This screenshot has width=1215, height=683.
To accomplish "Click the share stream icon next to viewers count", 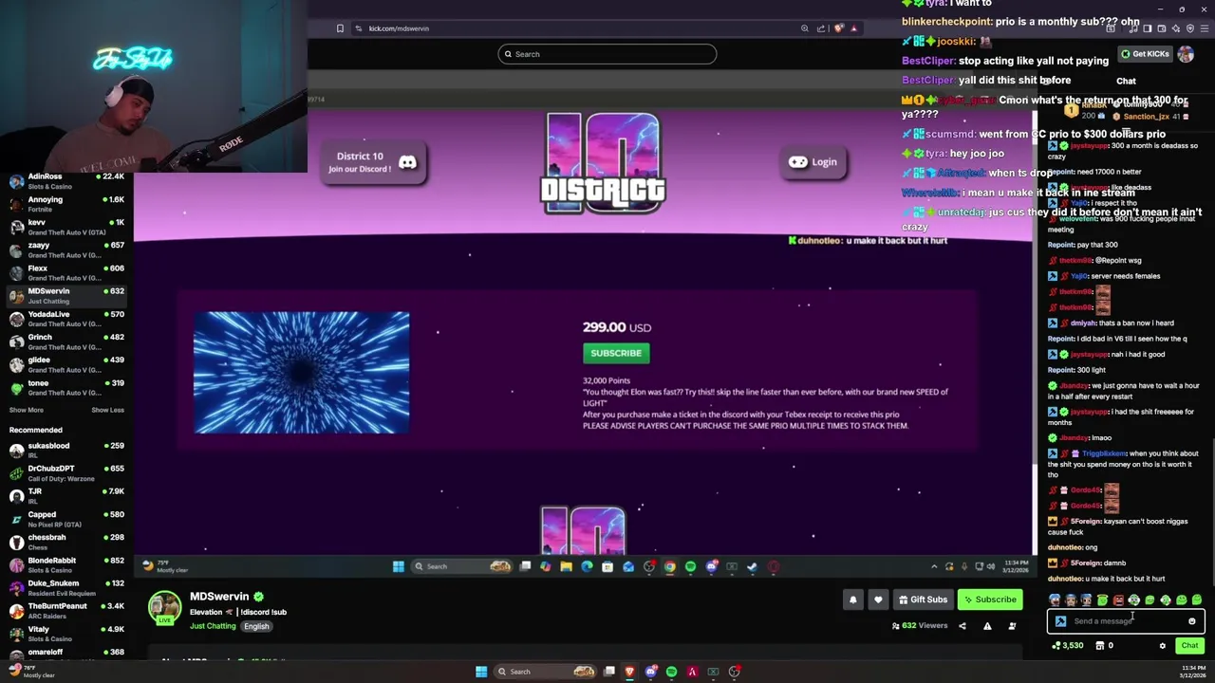I will tap(962, 626).
